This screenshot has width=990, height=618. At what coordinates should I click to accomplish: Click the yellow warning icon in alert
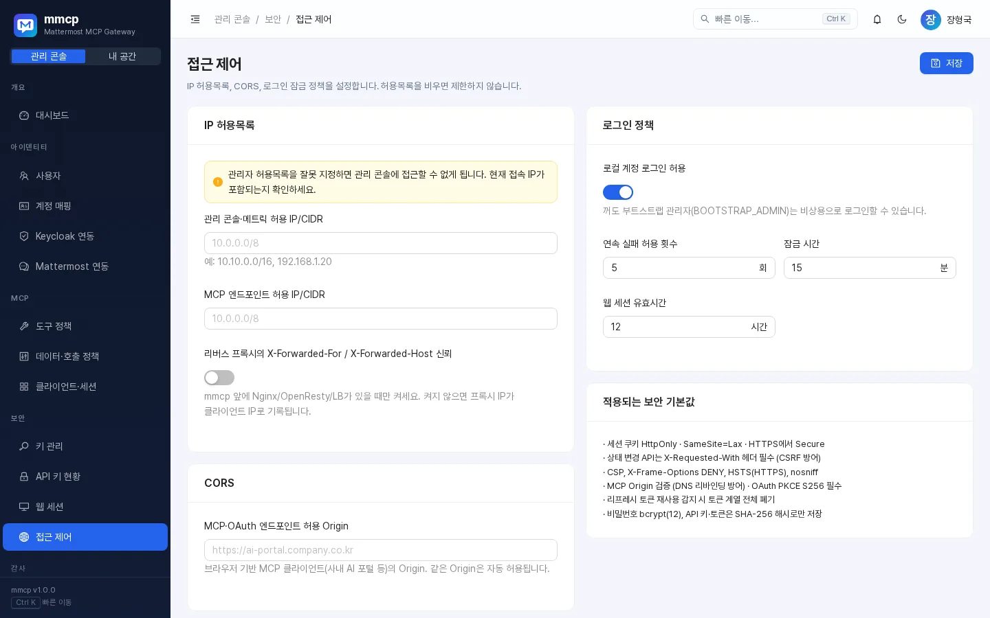[218, 182]
